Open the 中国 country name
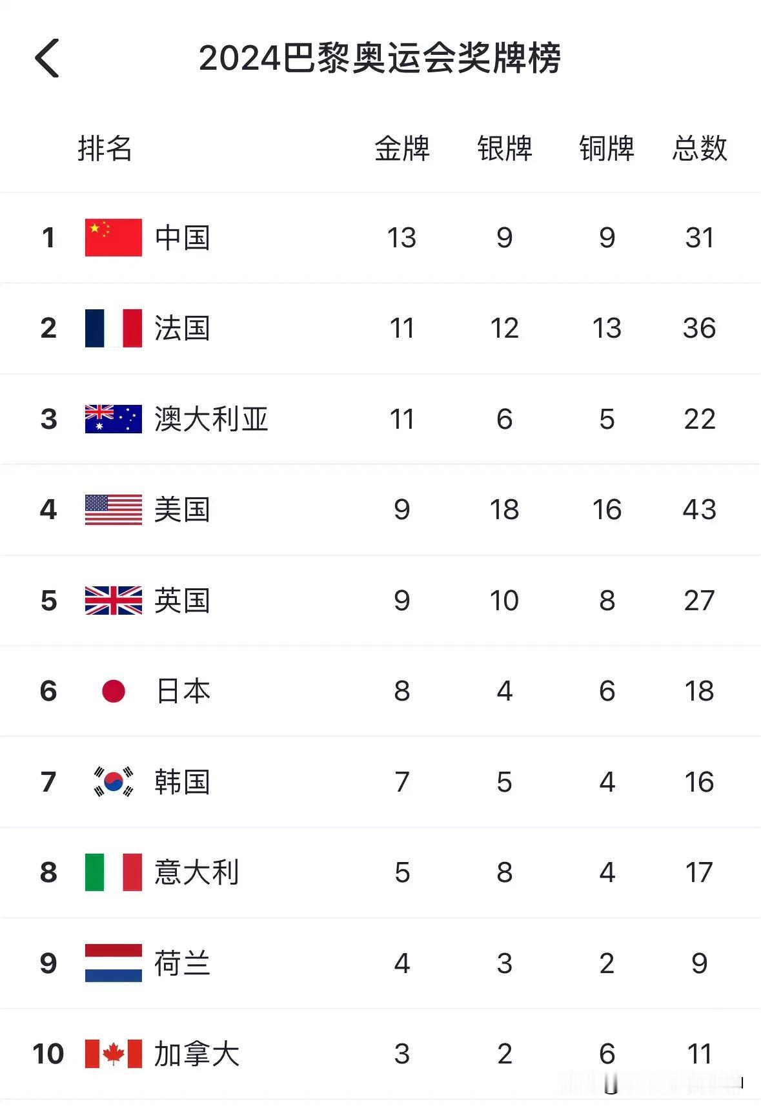 coord(183,238)
